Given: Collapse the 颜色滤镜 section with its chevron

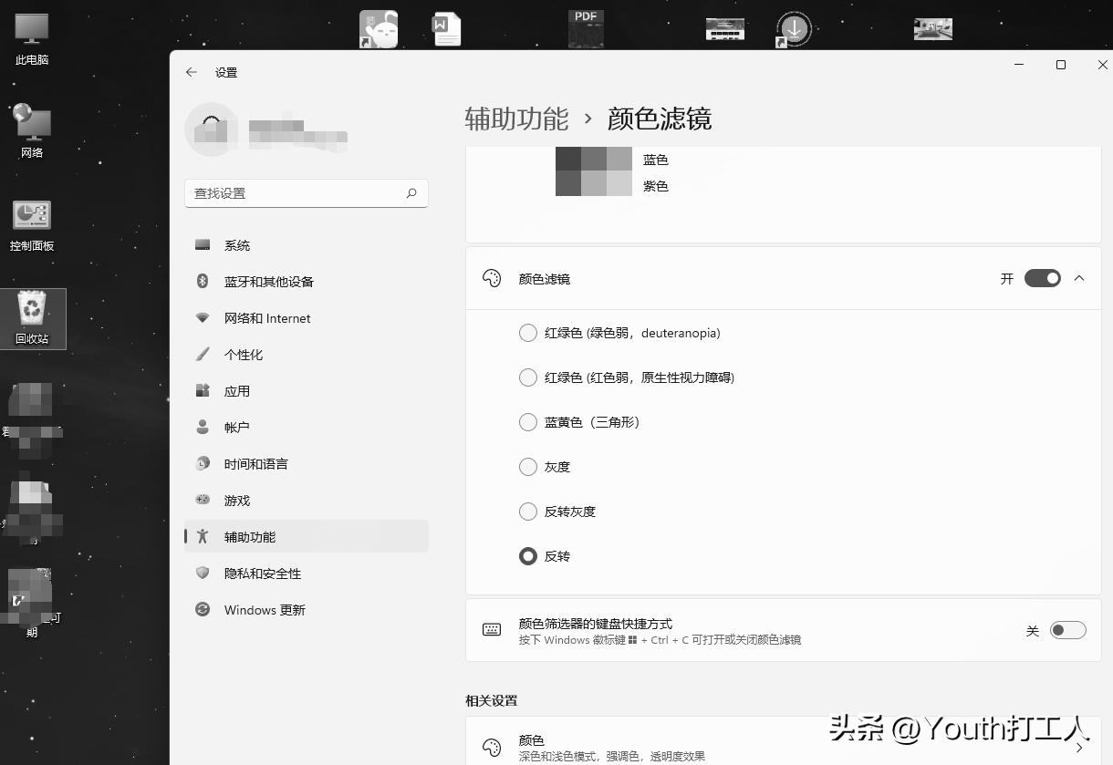Looking at the screenshot, I should point(1080,278).
